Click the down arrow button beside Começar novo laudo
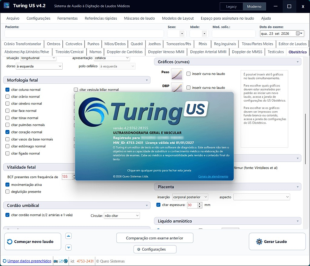This screenshot has height=266, width=310. point(68,248)
